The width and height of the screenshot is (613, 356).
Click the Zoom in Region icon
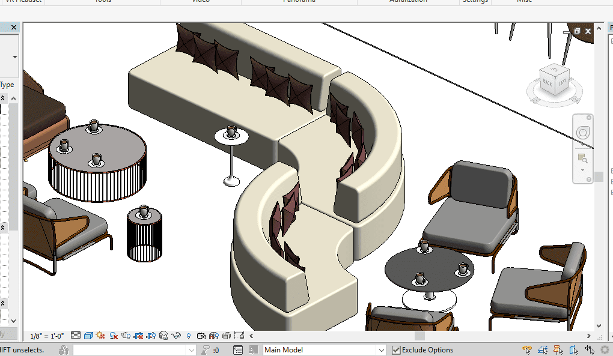point(582,158)
